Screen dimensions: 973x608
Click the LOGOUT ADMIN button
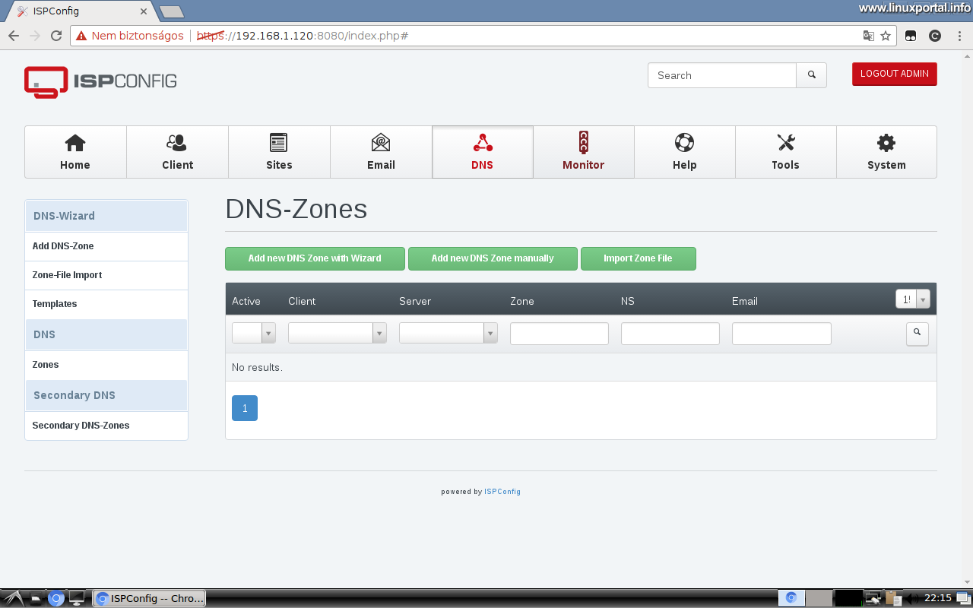(x=895, y=74)
